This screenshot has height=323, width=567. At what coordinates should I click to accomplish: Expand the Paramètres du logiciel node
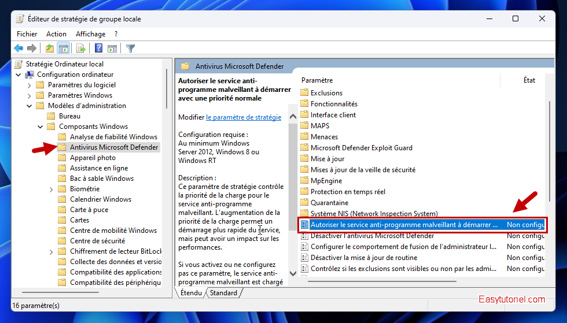[x=30, y=86]
